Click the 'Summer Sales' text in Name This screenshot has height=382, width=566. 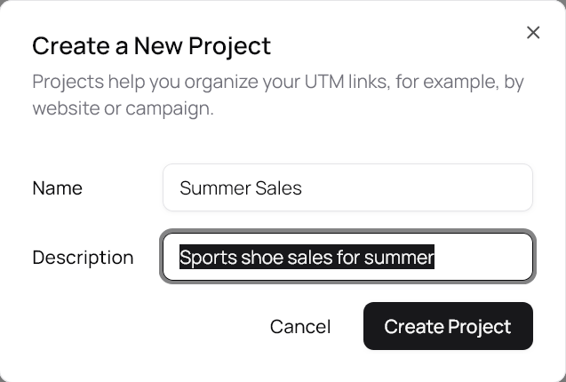click(x=241, y=187)
